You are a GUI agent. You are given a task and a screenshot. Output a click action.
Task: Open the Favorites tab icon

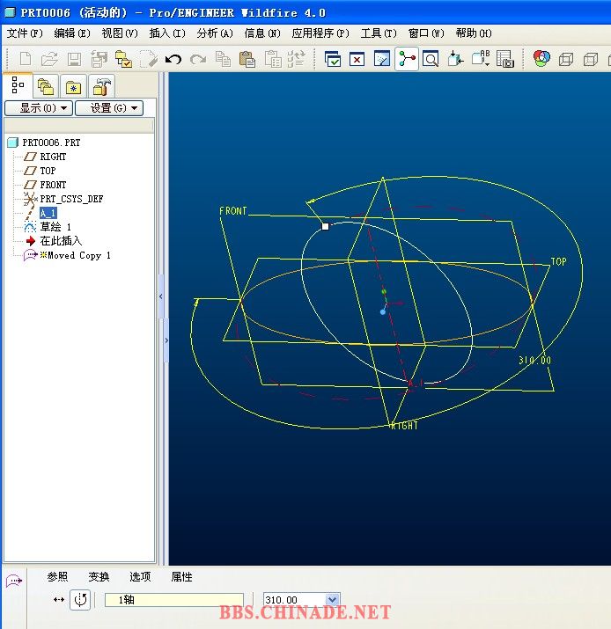(73, 86)
